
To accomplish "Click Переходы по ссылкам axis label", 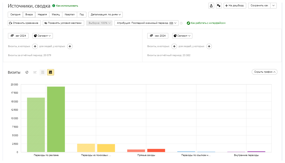I will tap(196, 155).
